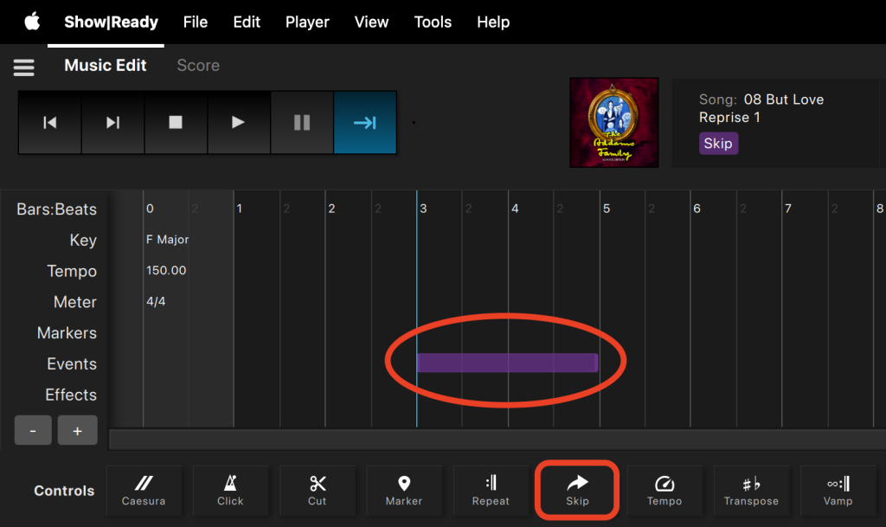Select the Transpose control

click(751, 491)
